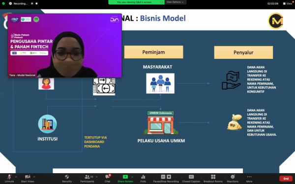Open audio options arrow next to Unmute
Screen dimensions: 295x184
click(16, 177)
